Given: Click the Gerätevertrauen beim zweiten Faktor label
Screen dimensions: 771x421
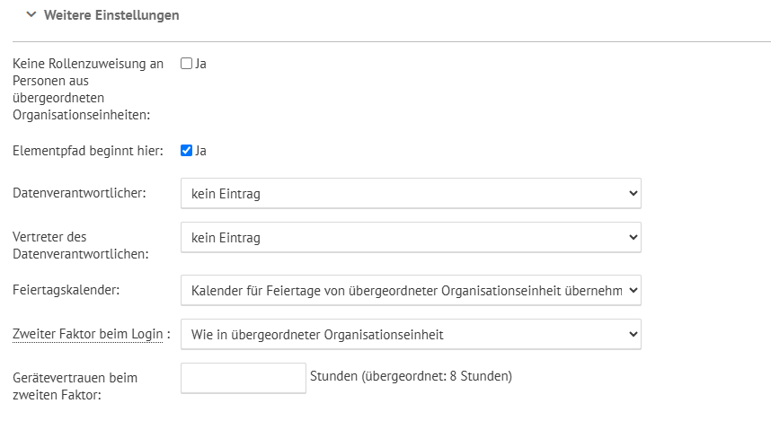Looking at the screenshot, I should pyautogui.click(x=75, y=386).
